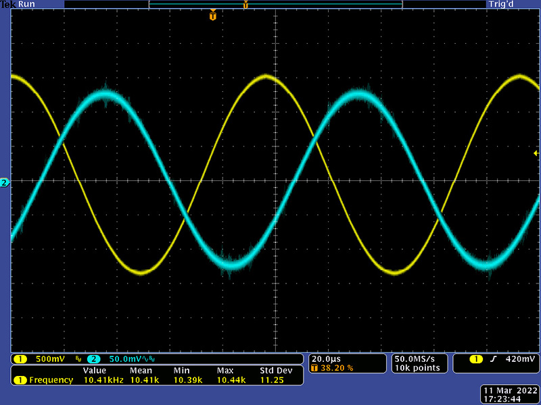This screenshot has height=405, width=541.
Task: Click the bandwidth limit icon after 500mV
Action: pos(78,360)
